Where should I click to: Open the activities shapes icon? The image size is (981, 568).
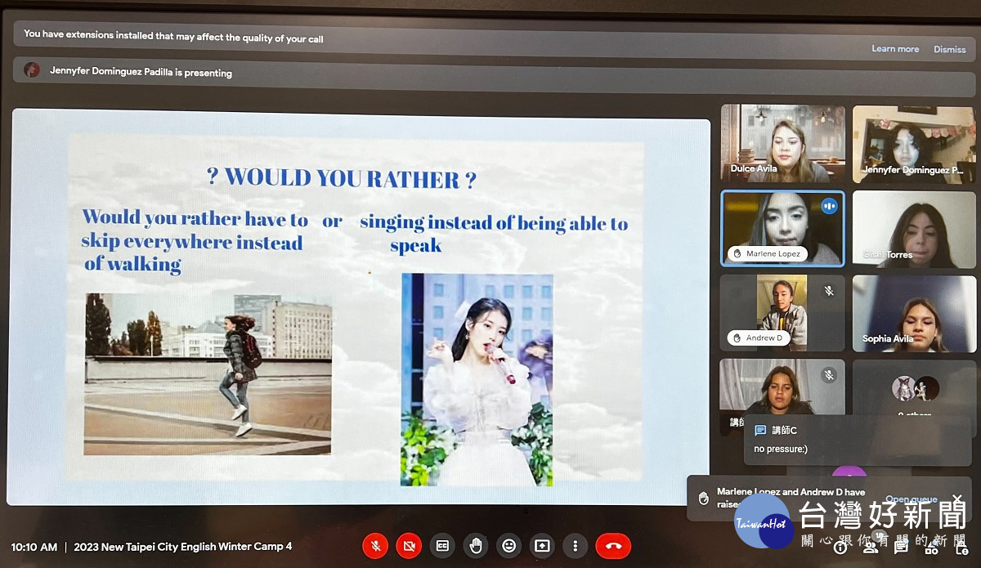click(x=931, y=548)
